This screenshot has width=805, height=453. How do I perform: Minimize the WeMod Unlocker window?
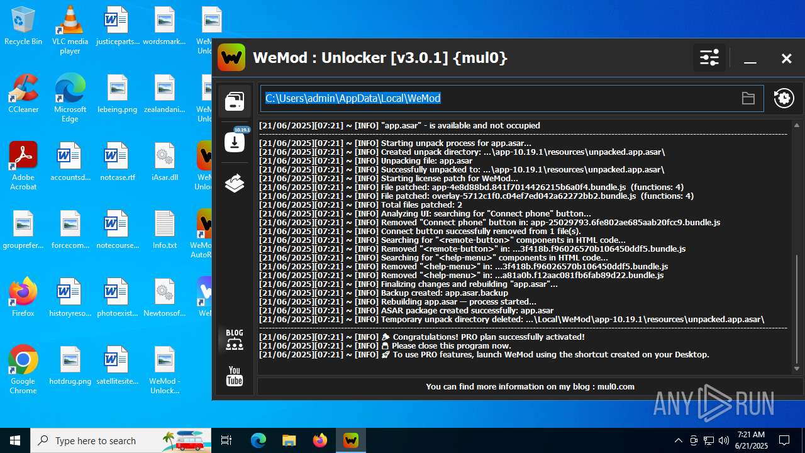click(750, 59)
